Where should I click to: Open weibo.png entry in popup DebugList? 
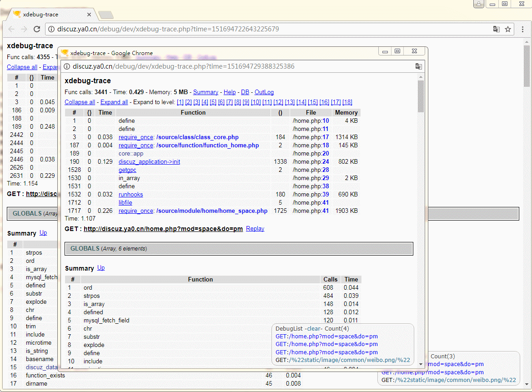[x=343, y=360]
